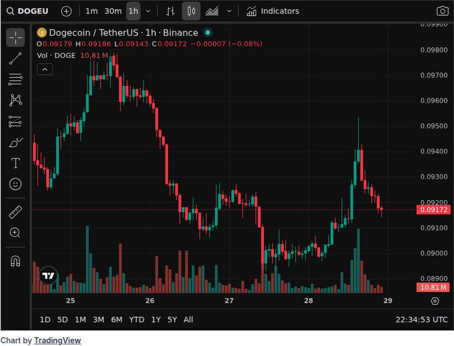Viewport: 454px width, 346px height.
Task: Select the 30m timeframe
Action: (113, 12)
